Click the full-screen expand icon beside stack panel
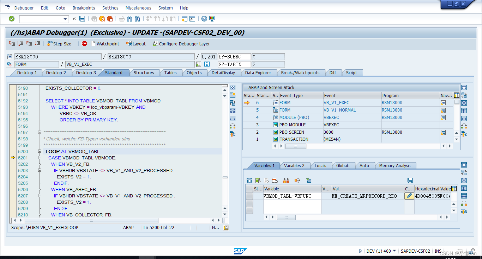The height and width of the screenshot is (259, 482). tap(464, 103)
